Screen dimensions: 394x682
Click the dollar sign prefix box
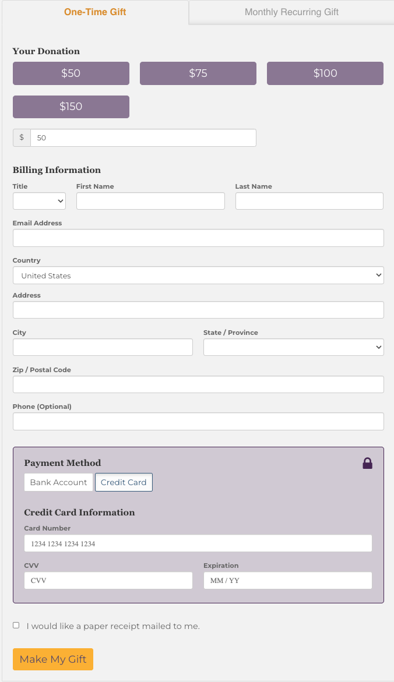coord(22,138)
